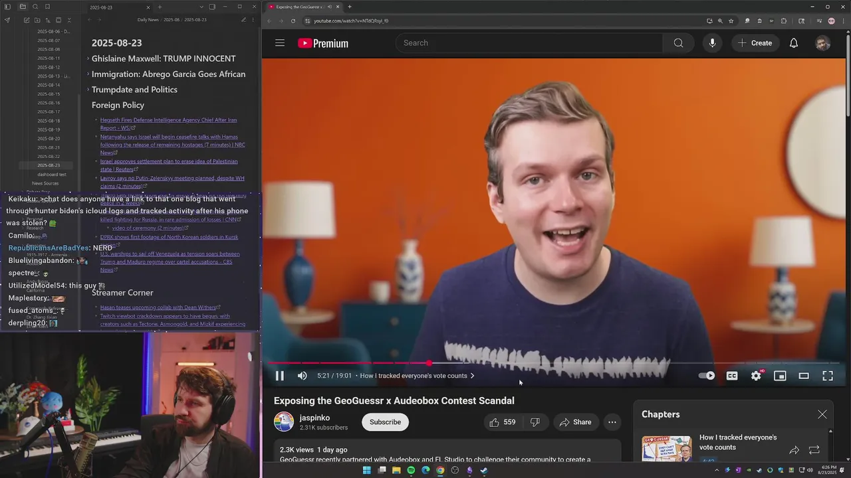Open the 2025-08-22 note in the file list
The height and width of the screenshot is (478, 851).
pyautogui.click(x=49, y=156)
